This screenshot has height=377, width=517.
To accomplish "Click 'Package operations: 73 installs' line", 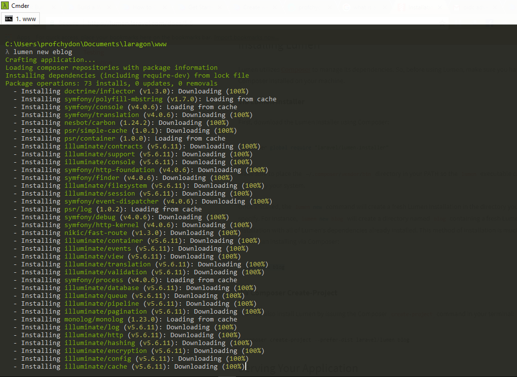I will pos(112,84).
